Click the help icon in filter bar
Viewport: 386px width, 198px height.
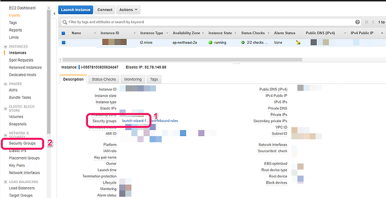pos(358,22)
